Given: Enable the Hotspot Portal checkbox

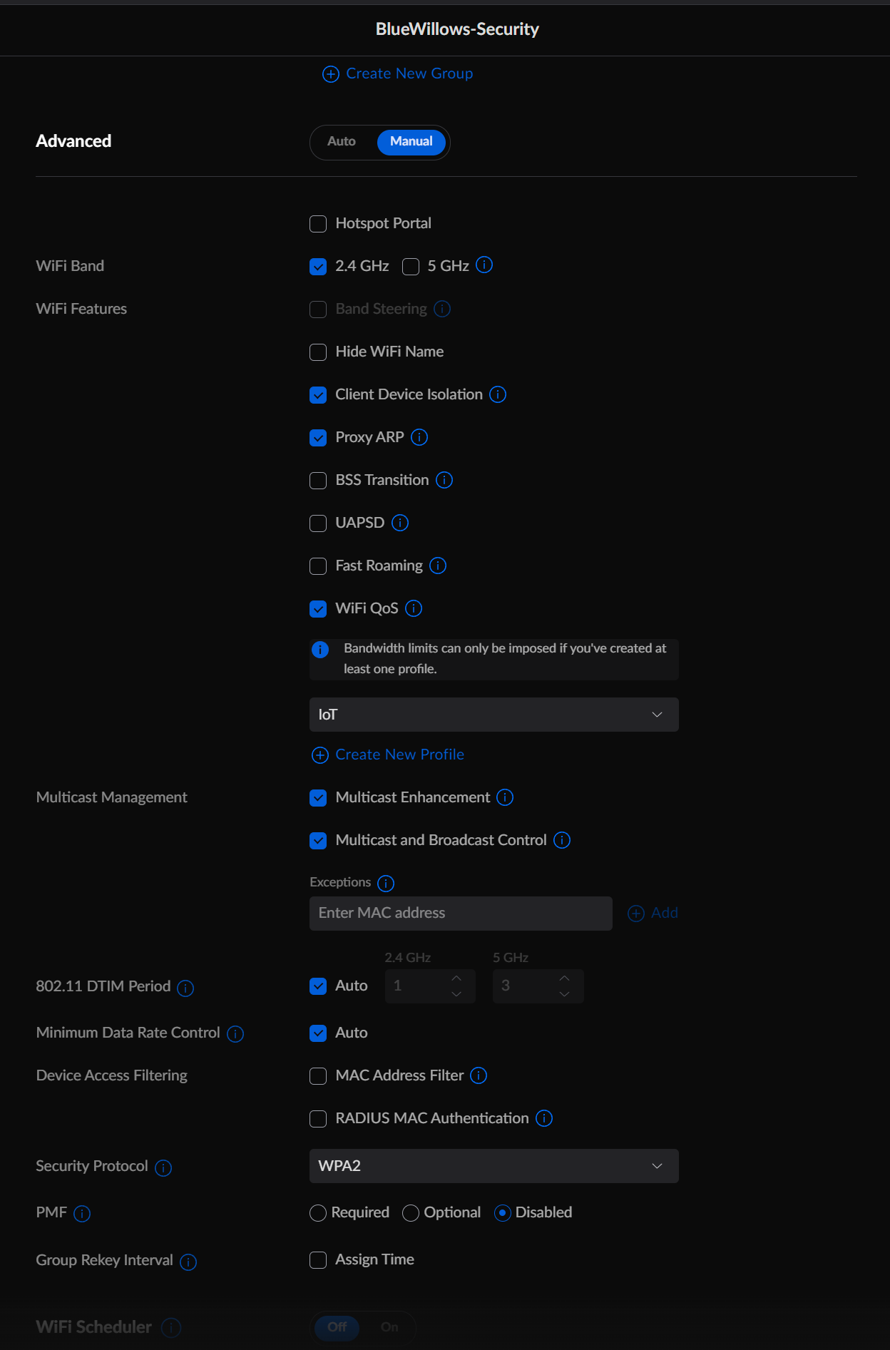Looking at the screenshot, I should [317, 223].
